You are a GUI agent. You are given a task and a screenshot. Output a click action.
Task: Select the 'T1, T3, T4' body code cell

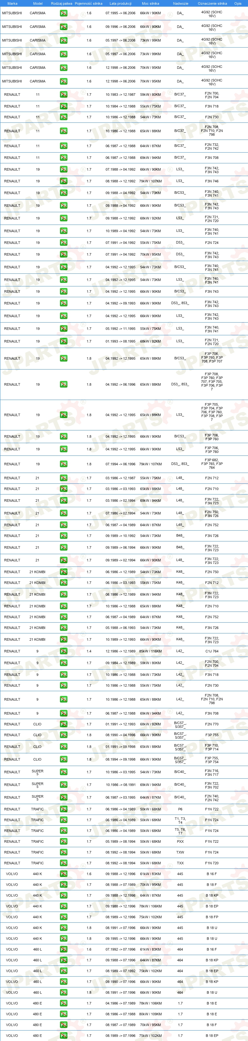pyautogui.click(x=180, y=820)
